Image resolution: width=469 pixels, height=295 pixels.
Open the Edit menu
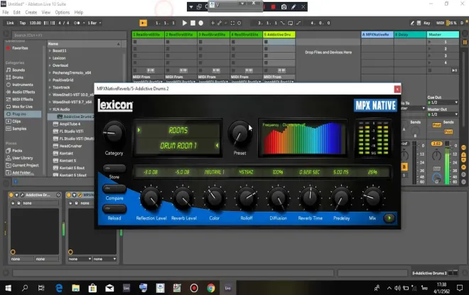point(17,12)
